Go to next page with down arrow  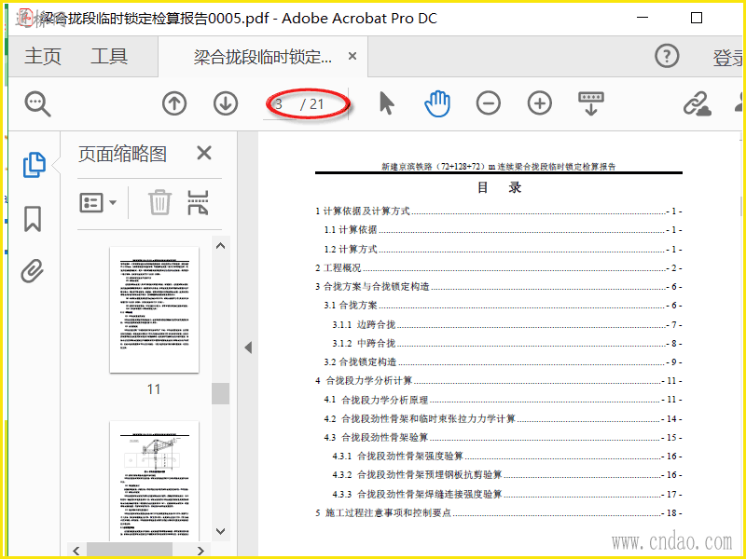(226, 103)
